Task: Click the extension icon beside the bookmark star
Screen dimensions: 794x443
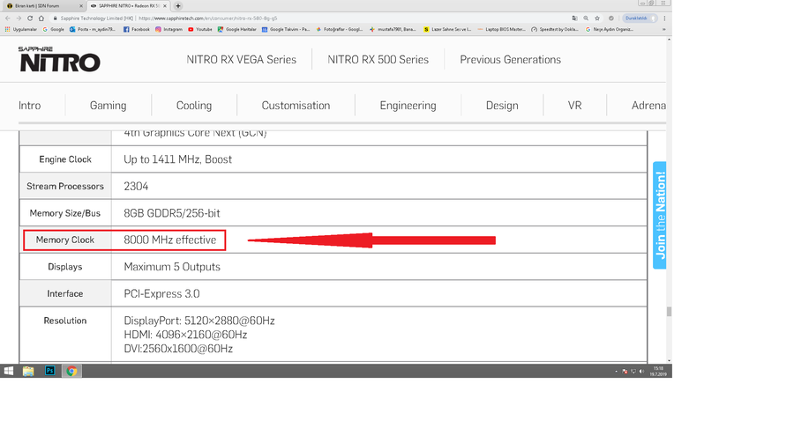Action: 611,18
